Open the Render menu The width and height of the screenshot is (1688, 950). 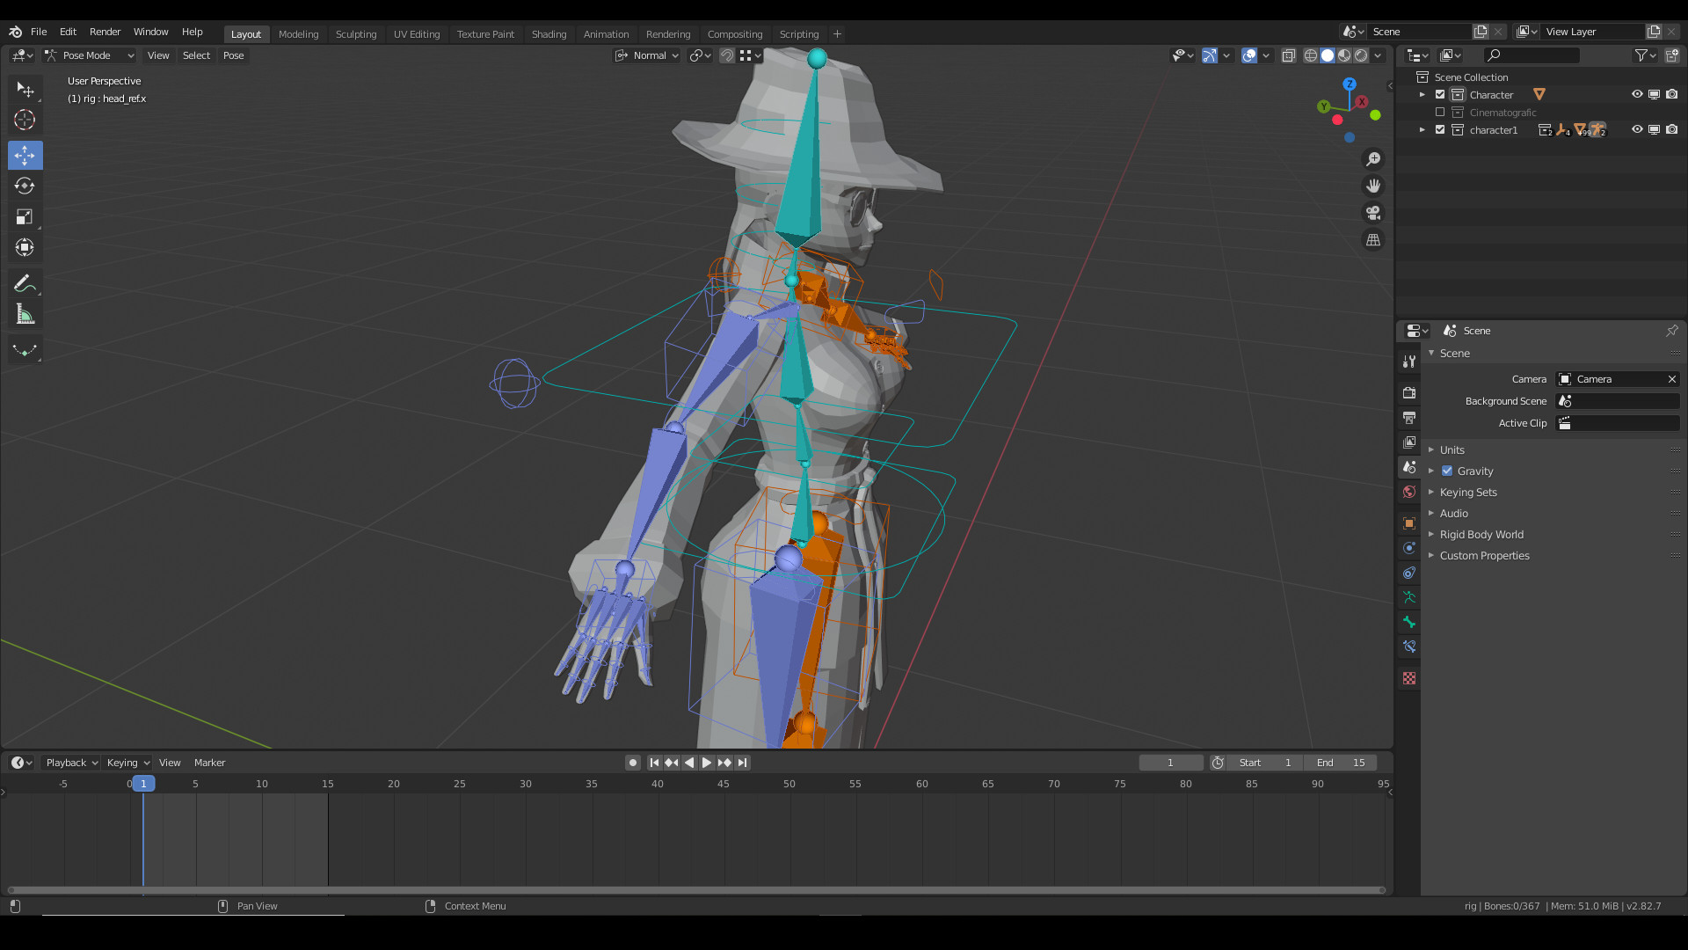[x=105, y=32]
